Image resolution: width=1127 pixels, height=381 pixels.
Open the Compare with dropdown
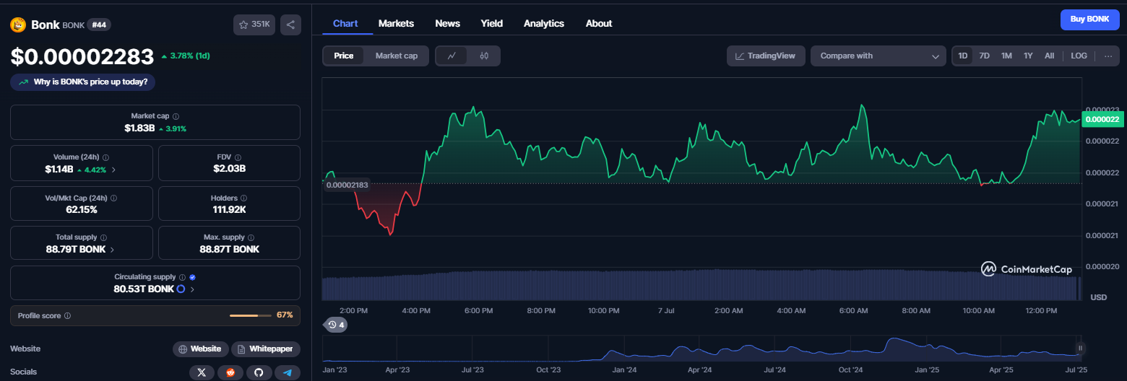click(x=878, y=56)
